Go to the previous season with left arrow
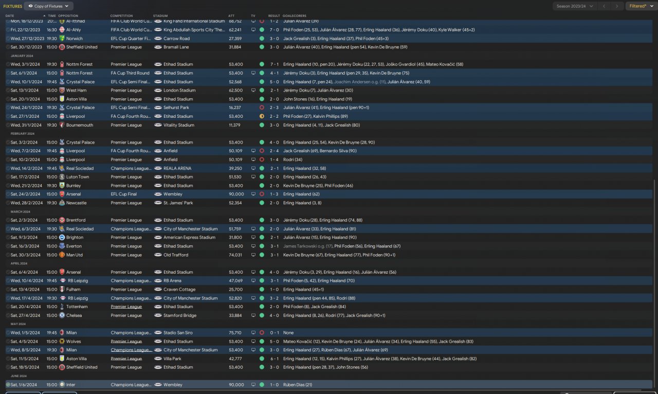Viewport: 658px width, 394px height. 604,6
